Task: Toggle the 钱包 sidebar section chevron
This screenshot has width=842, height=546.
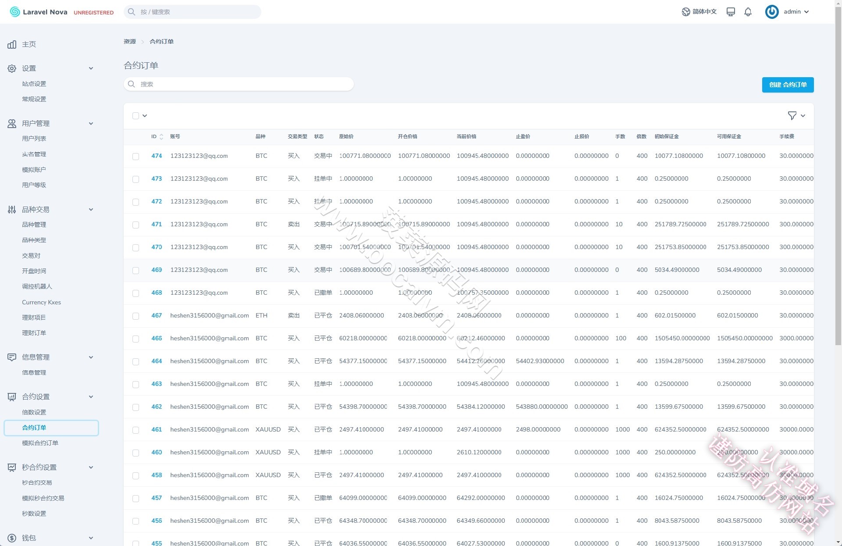Action: [91, 538]
